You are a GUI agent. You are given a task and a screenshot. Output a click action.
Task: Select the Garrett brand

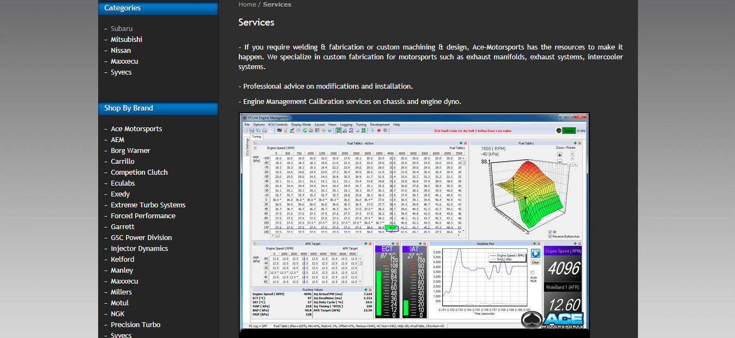[122, 226]
